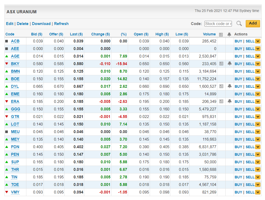The height and width of the screenshot is (200, 265).
Task: Sort by High ($) column header
Action: coord(162,34)
